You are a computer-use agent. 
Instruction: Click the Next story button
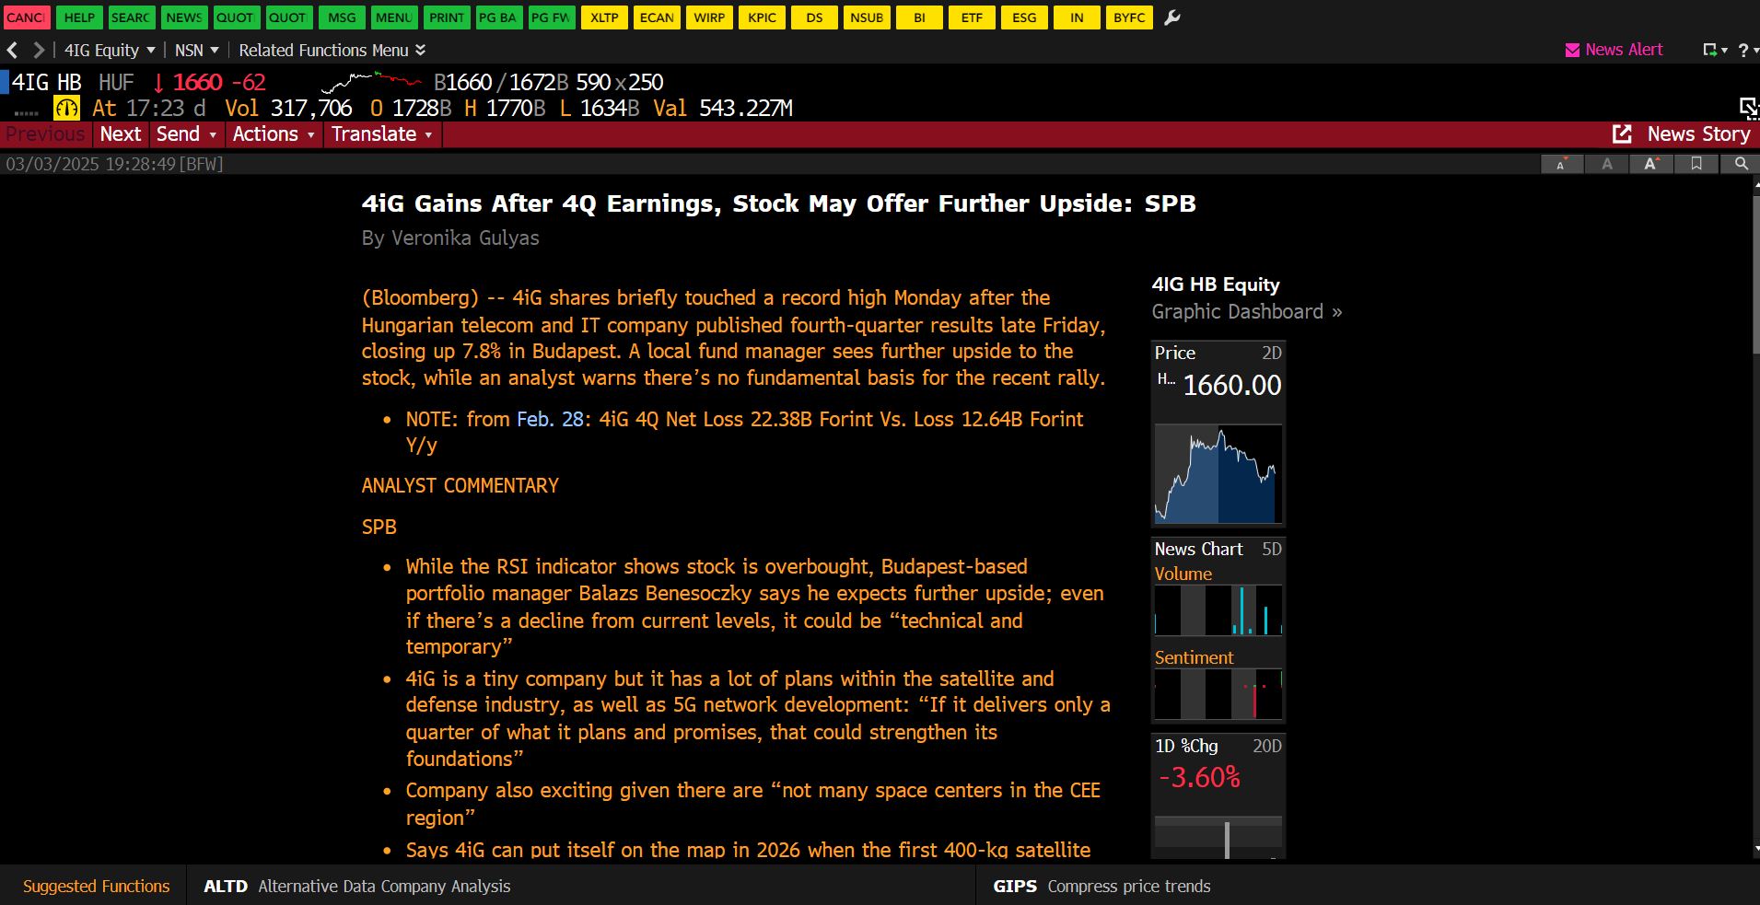[x=120, y=134]
